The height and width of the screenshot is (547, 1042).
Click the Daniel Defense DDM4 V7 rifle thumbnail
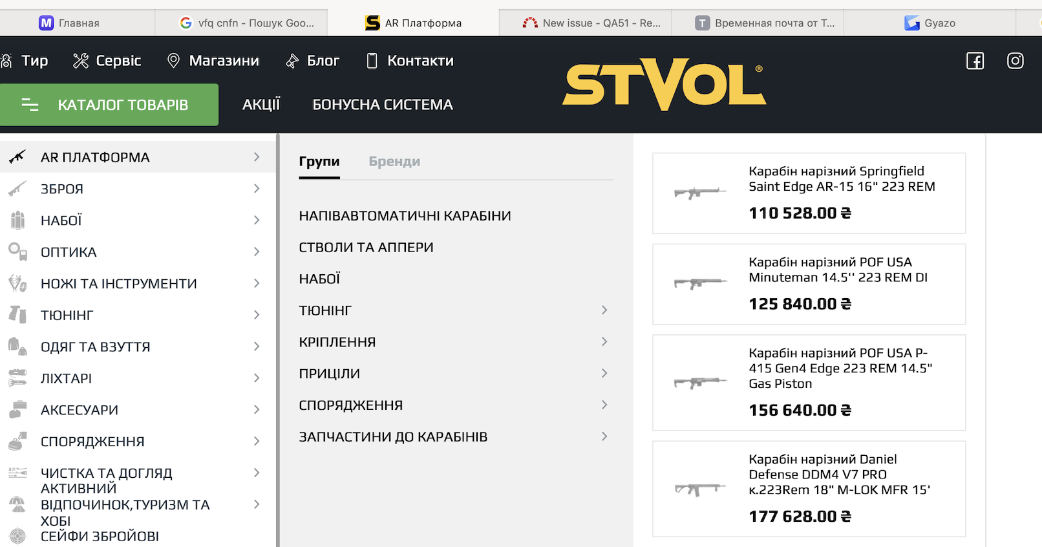click(x=701, y=489)
